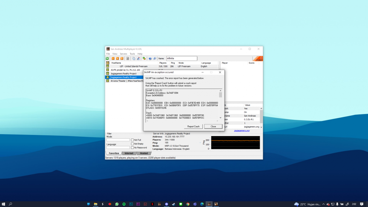This screenshot has height=207, width=368.
Task: Open Photoshop from taskbar
Action: [131, 204]
